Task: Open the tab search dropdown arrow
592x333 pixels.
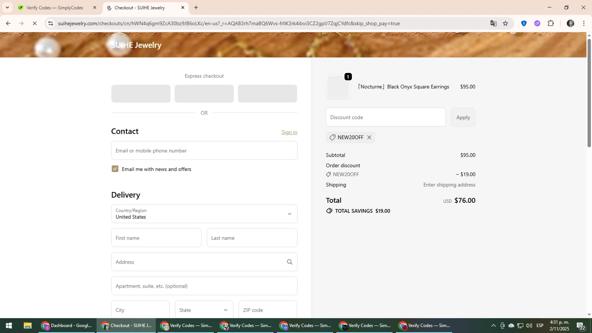Action: pos(7,7)
